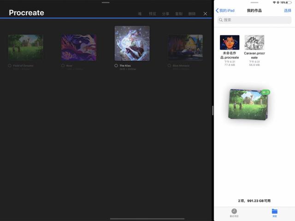Open The Kiss gallery thumbnail
Screen dimensions: 295x221
(132, 43)
